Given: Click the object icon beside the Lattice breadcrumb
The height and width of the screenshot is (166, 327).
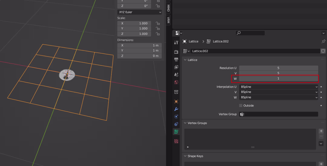Looking at the screenshot, I should pyautogui.click(x=185, y=41).
